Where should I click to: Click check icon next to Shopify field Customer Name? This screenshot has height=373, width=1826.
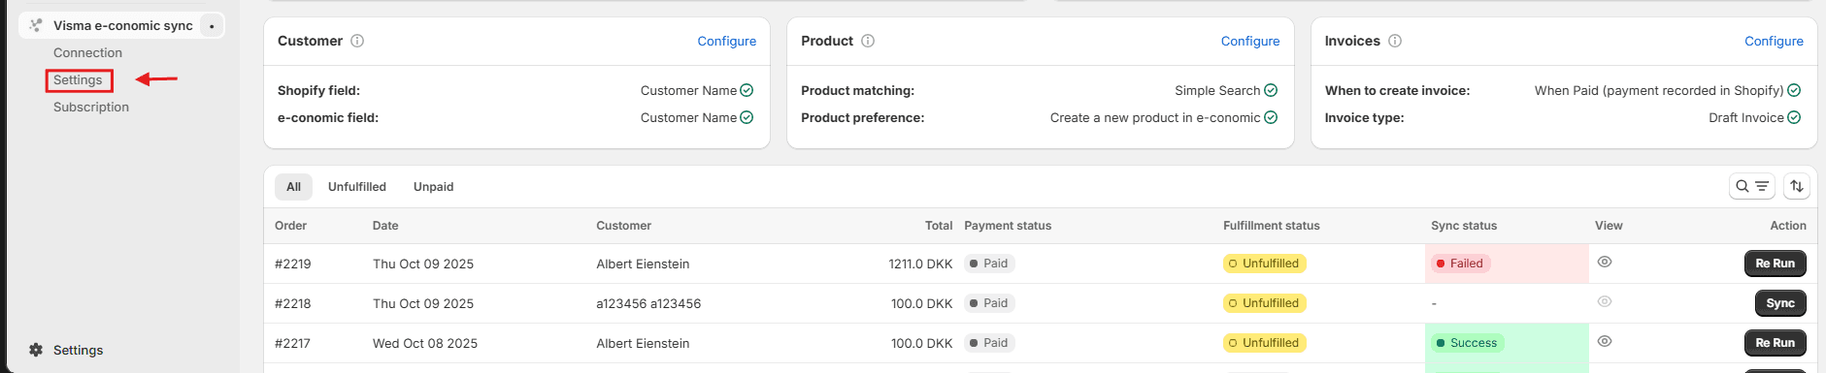coord(747,90)
